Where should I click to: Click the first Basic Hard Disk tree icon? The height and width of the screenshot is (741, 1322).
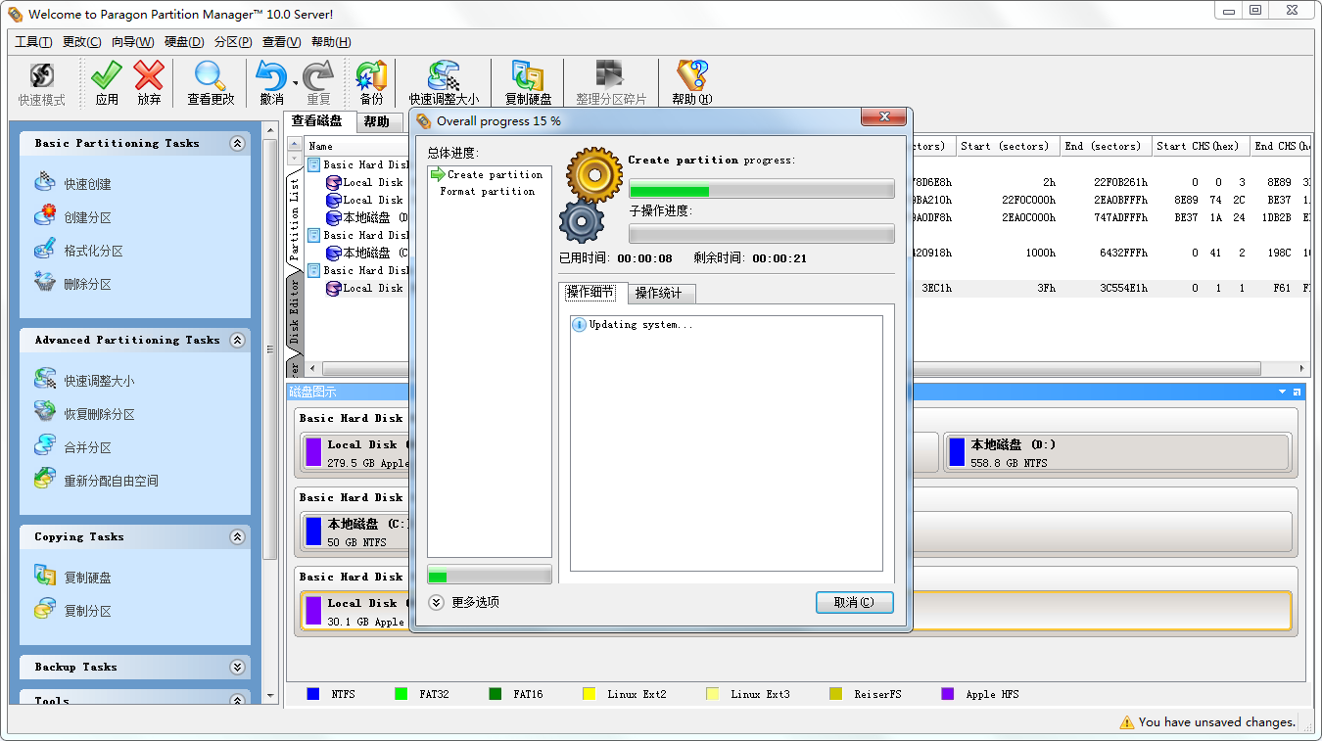(x=314, y=164)
